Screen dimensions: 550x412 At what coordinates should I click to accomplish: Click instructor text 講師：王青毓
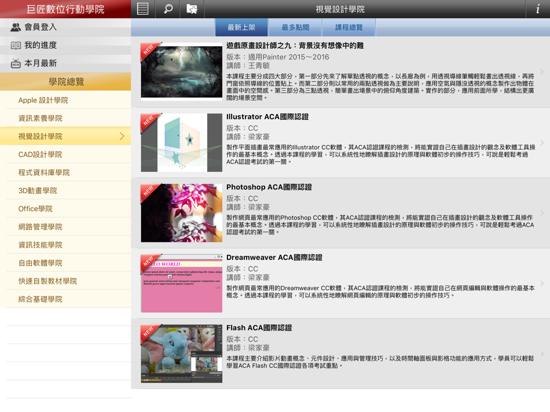248,65
